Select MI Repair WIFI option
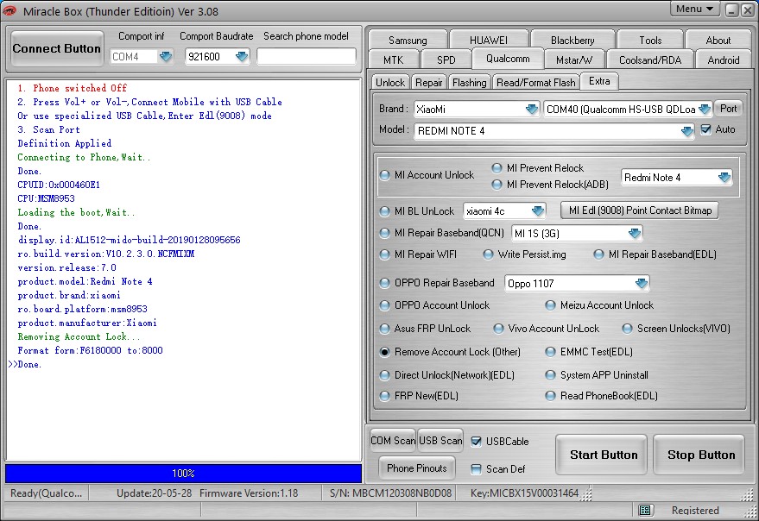The height and width of the screenshot is (521, 759). tap(385, 254)
